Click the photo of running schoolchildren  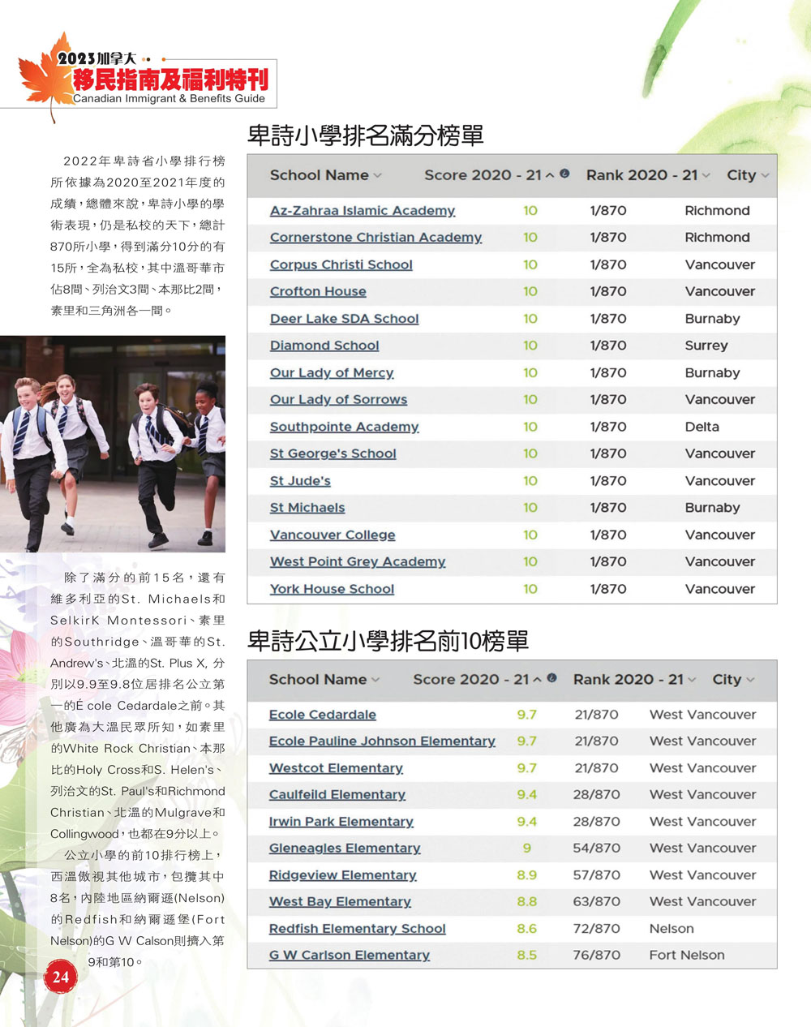[x=113, y=444]
